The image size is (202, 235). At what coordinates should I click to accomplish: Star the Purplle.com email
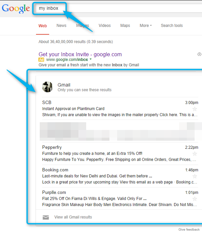(195, 199)
